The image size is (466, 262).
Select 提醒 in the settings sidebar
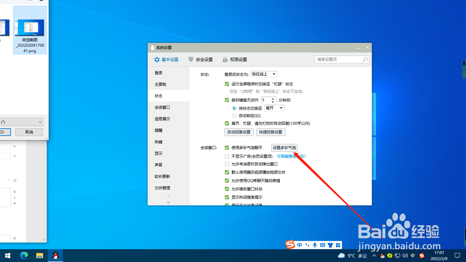[x=168, y=131]
